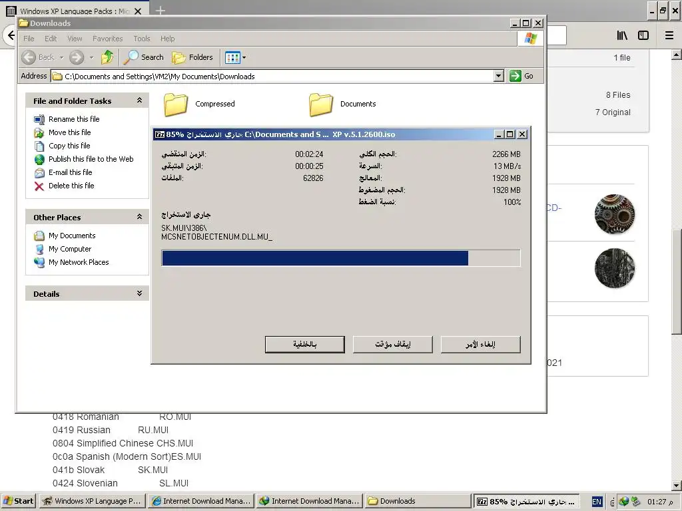Collapse the Other Places panel
682x511 pixels.
point(139,217)
